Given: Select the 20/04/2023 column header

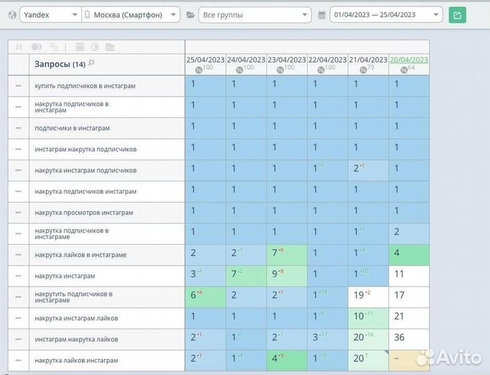Looking at the screenshot, I should pos(409,60).
